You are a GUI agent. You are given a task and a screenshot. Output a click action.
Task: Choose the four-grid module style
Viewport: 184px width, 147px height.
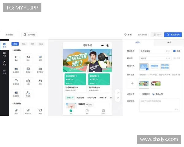click(165, 67)
